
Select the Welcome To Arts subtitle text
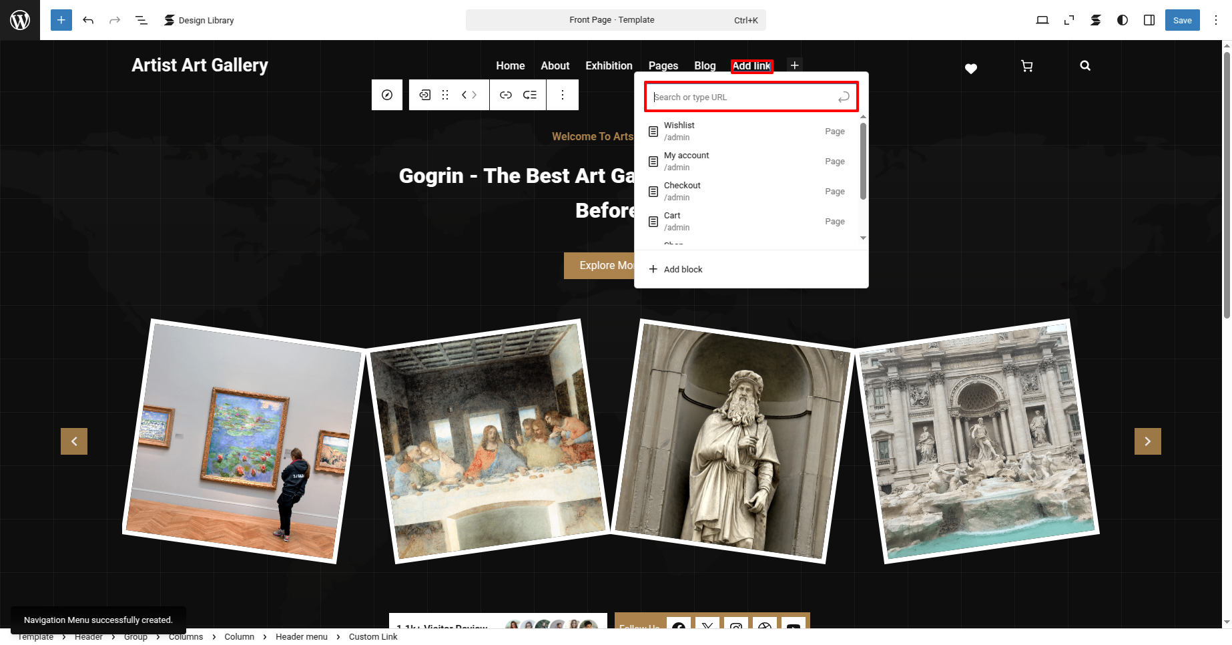tap(593, 136)
